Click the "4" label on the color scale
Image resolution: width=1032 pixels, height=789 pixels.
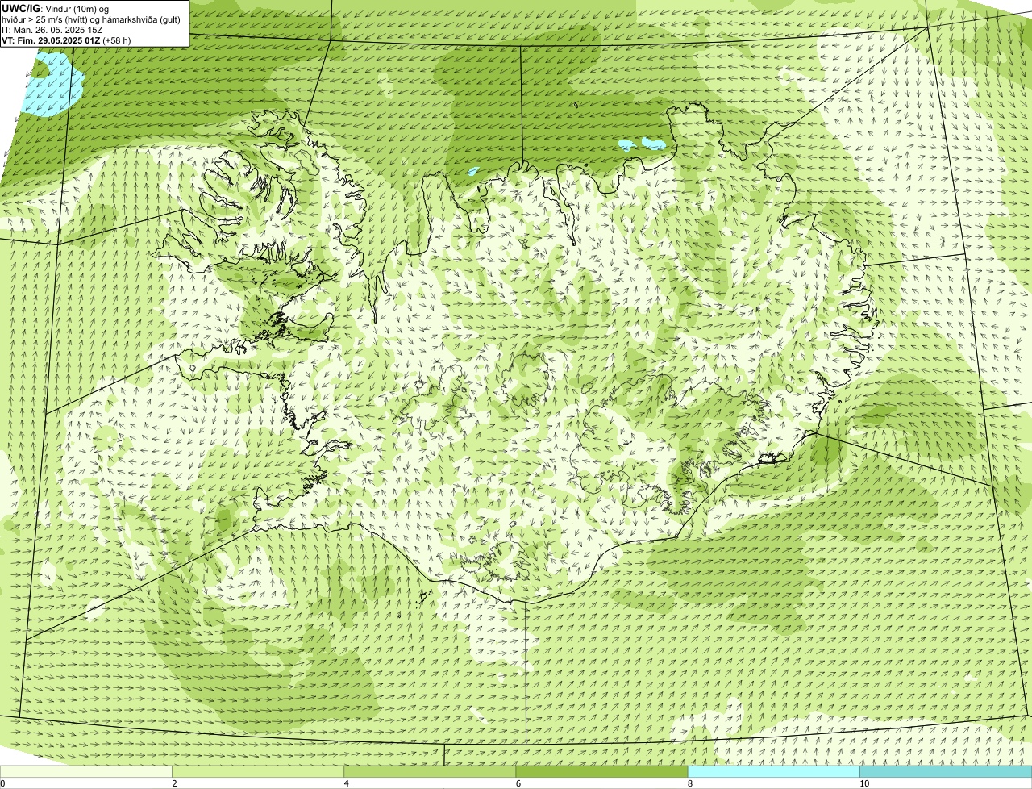346,783
